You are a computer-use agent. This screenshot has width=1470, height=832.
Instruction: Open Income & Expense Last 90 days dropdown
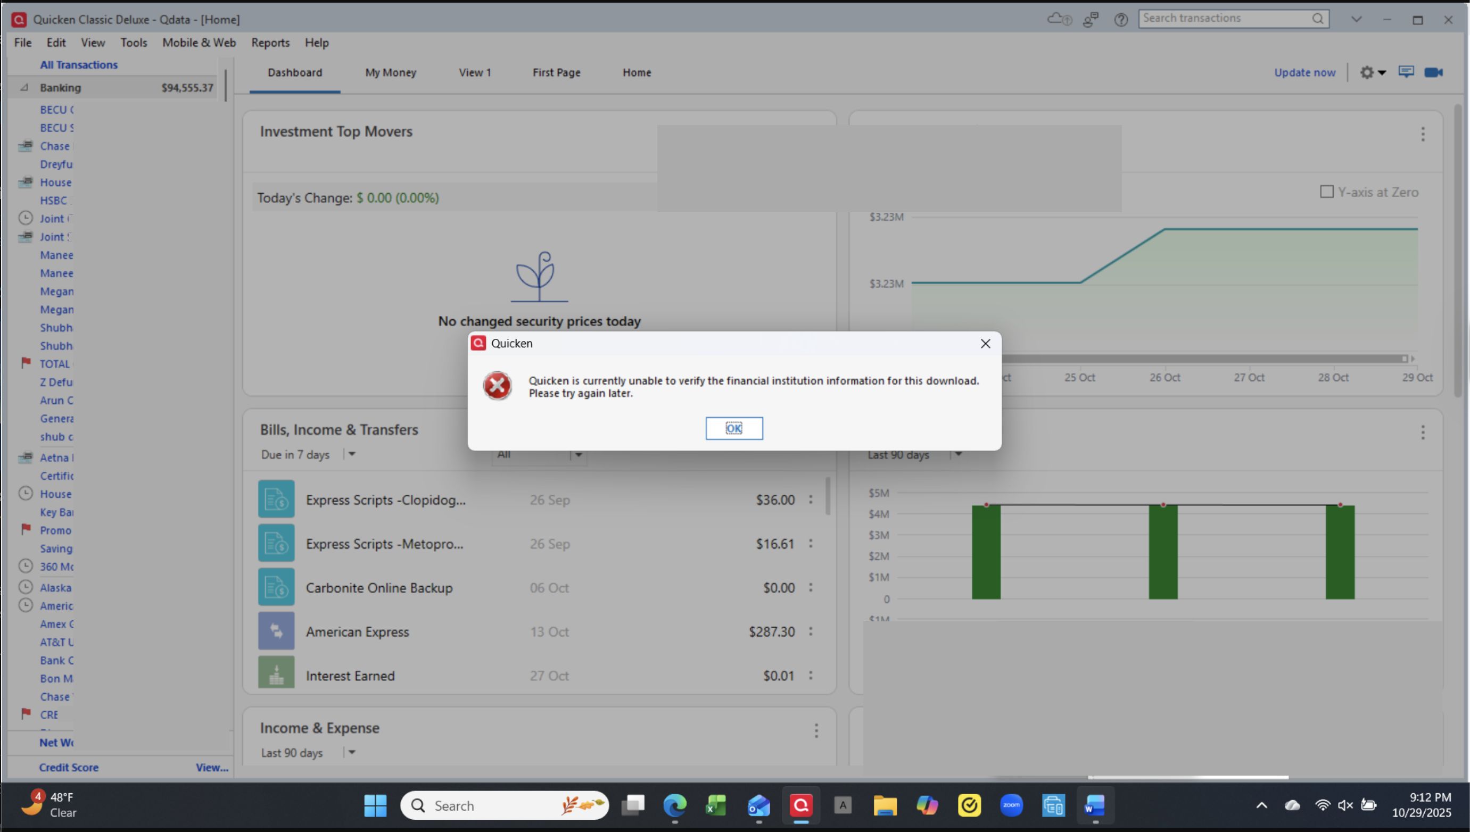coord(352,753)
